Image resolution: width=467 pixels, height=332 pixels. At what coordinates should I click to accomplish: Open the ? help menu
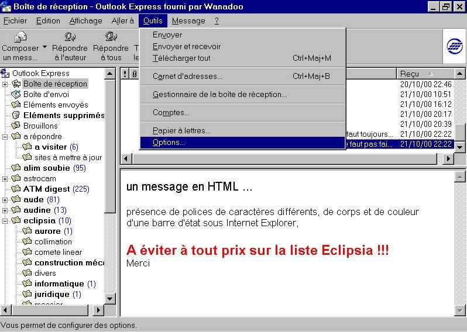[217, 21]
